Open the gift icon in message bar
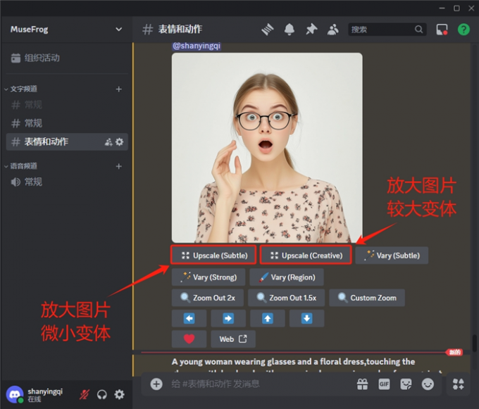Image resolution: width=479 pixels, height=409 pixels. coord(362,384)
